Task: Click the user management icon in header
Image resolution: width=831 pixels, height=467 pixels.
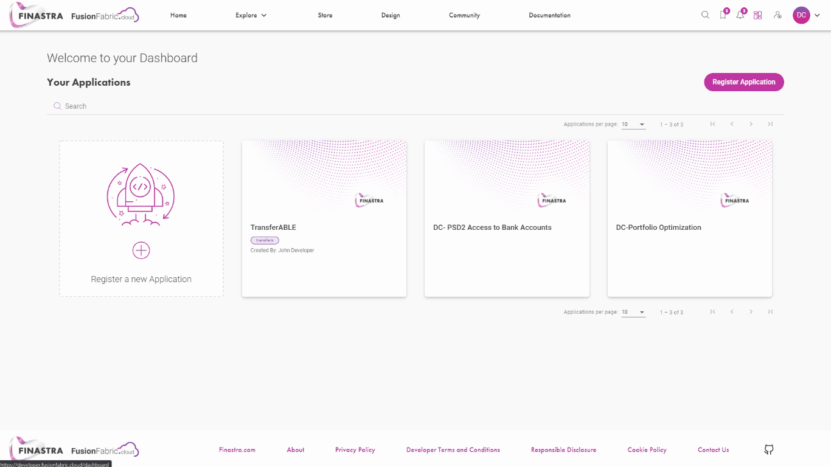Action: click(x=777, y=15)
